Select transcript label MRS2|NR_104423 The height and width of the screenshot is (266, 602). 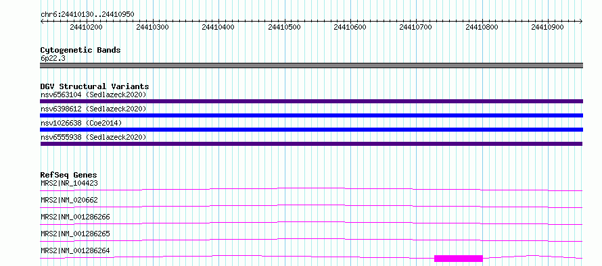[x=69, y=183]
